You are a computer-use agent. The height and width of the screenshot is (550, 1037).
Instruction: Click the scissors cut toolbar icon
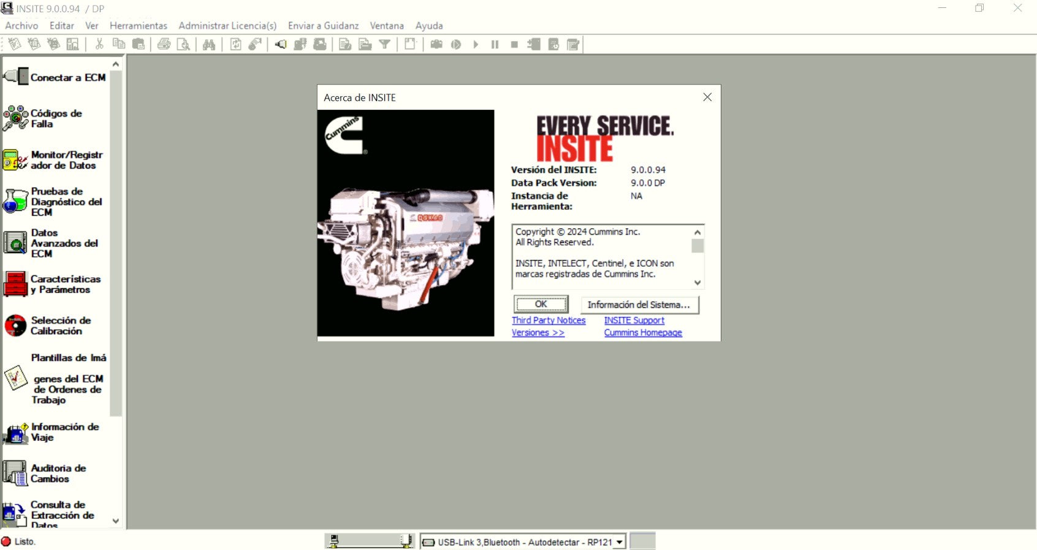point(99,44)
